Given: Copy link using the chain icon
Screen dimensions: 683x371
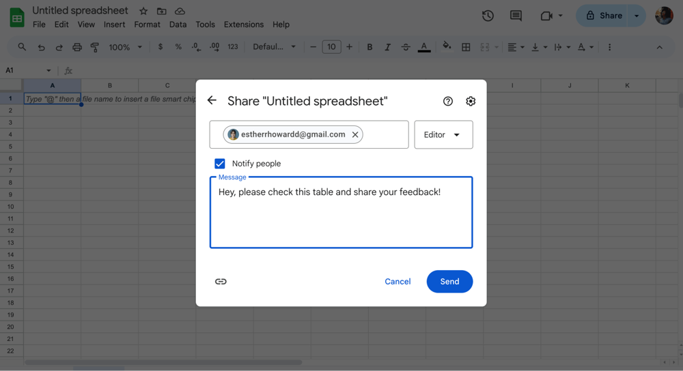Looking at the screenshot, I should pos(221,282).
